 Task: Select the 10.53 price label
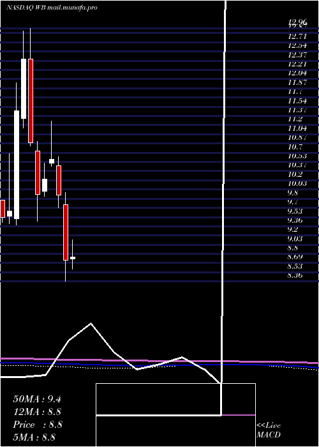click(x=297, y=156)
